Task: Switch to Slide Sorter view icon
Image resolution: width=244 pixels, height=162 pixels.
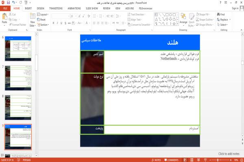Action: 192,160
